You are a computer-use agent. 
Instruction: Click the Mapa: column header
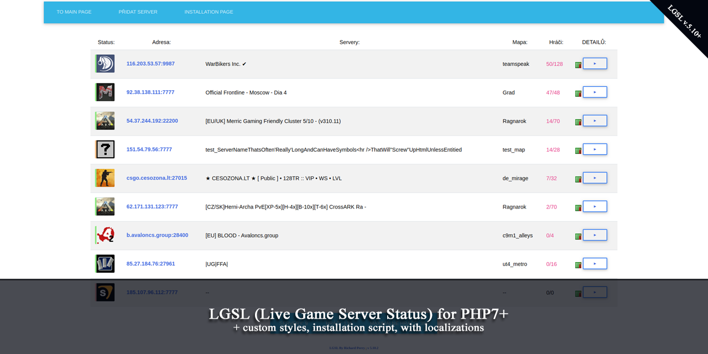click(x=520, y=42)
